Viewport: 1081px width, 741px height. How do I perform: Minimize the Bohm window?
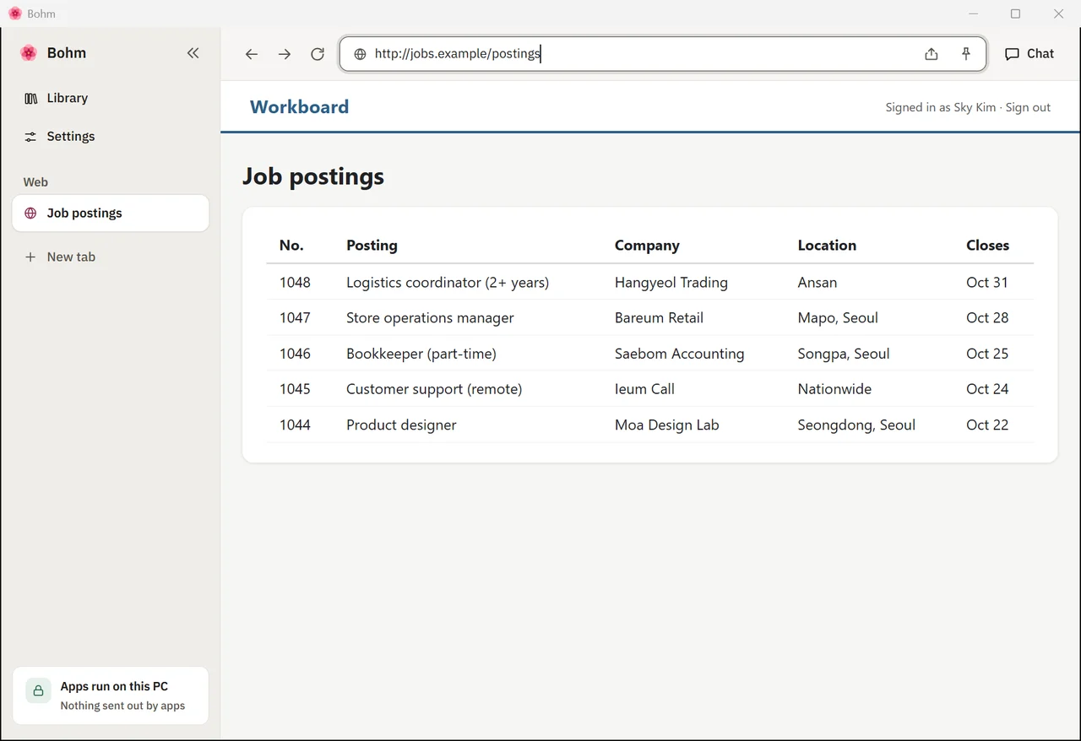(x=974, y=14)
